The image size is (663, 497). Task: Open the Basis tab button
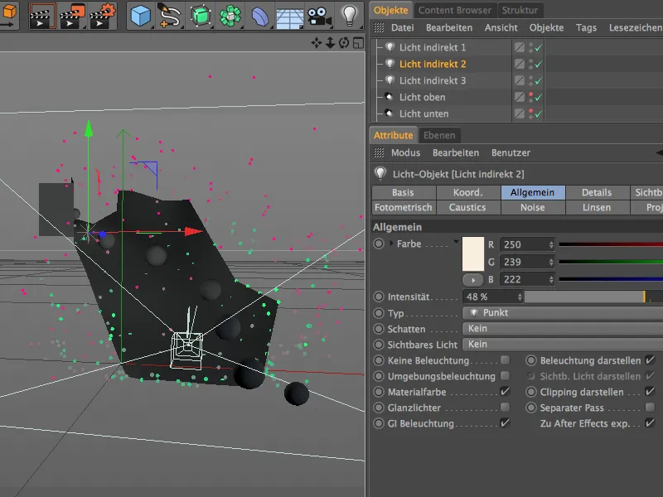point(403,192)
